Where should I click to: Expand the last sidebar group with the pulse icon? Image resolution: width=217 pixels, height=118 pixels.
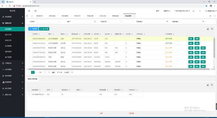coord(13,95)
